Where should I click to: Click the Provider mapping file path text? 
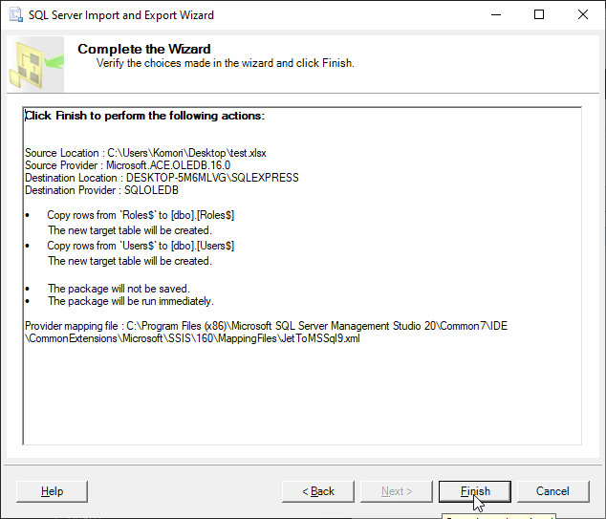coord(266,326)
